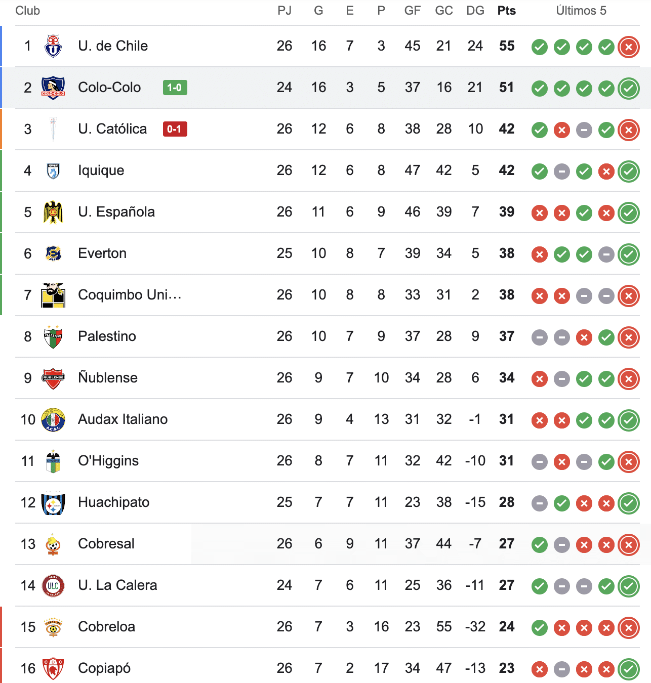Click the Audax Italiano round crest
This screenshot has width=651, height=683.
click(53, 419)
